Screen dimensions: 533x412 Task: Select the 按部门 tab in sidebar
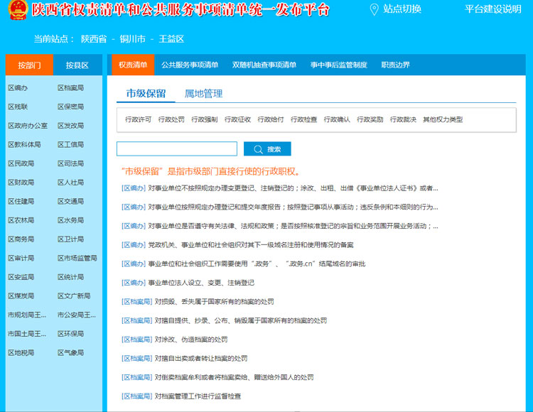[x=29, y=65]
